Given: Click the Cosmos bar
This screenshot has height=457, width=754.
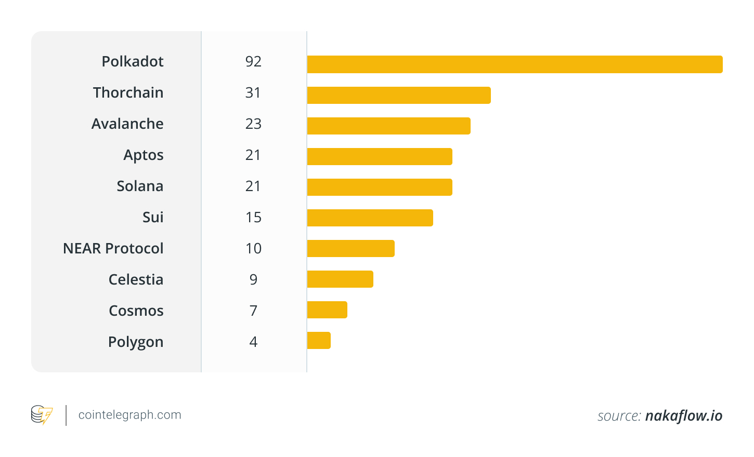Looking at the screenshot, I should coord(327,310).
